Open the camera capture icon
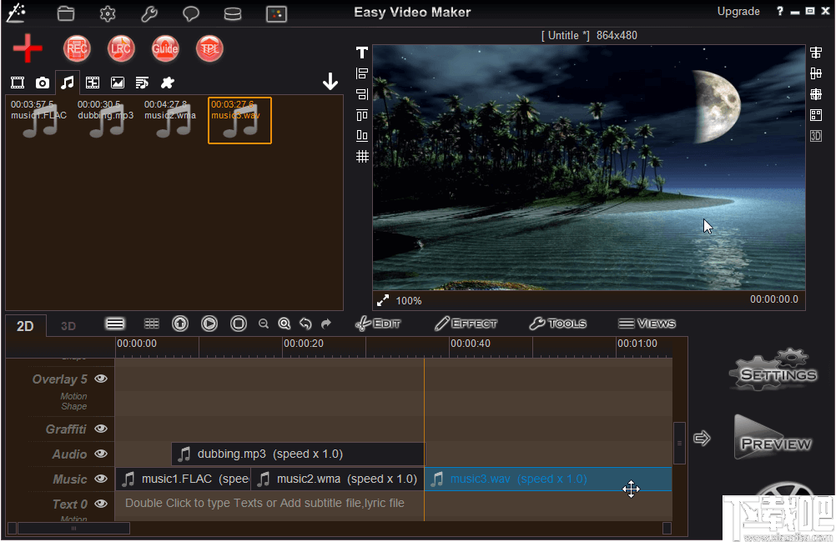Screen dimensions: 836x542 tap(42, 82)
